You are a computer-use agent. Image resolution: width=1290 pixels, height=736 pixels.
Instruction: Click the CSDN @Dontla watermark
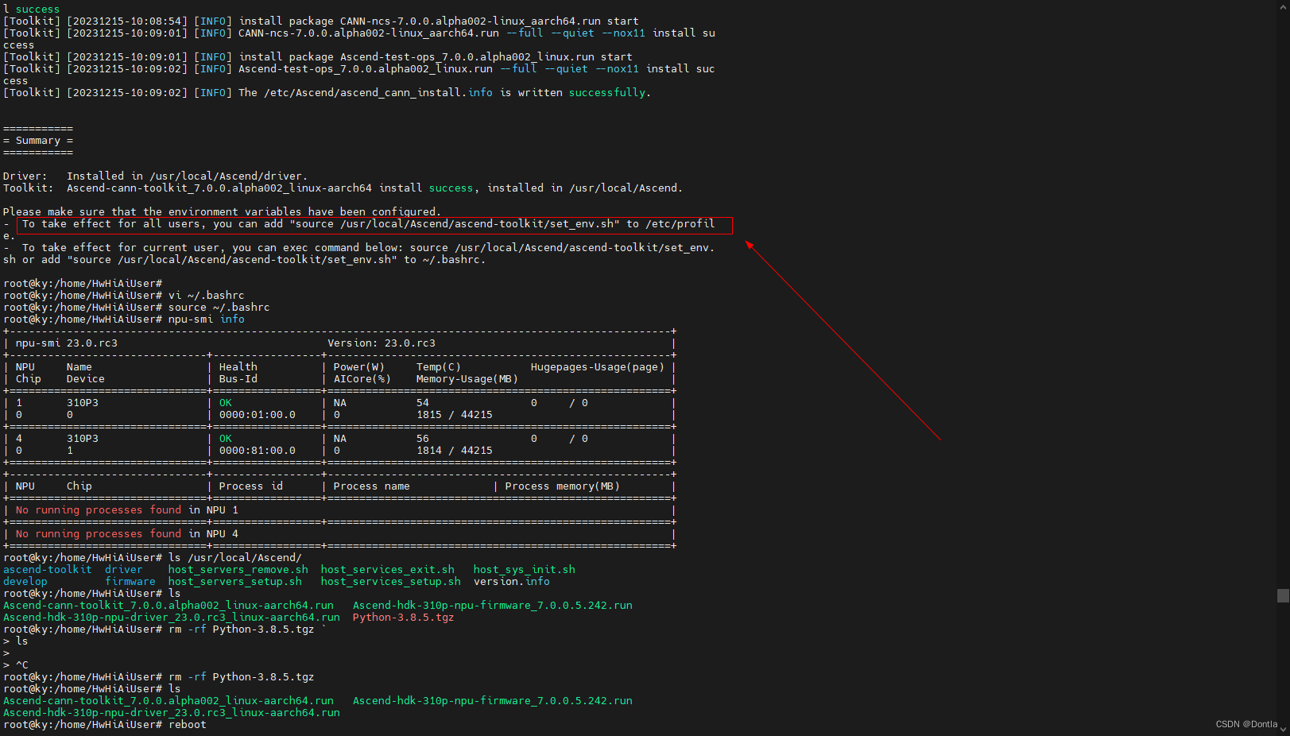click(x=1245, y=724)
